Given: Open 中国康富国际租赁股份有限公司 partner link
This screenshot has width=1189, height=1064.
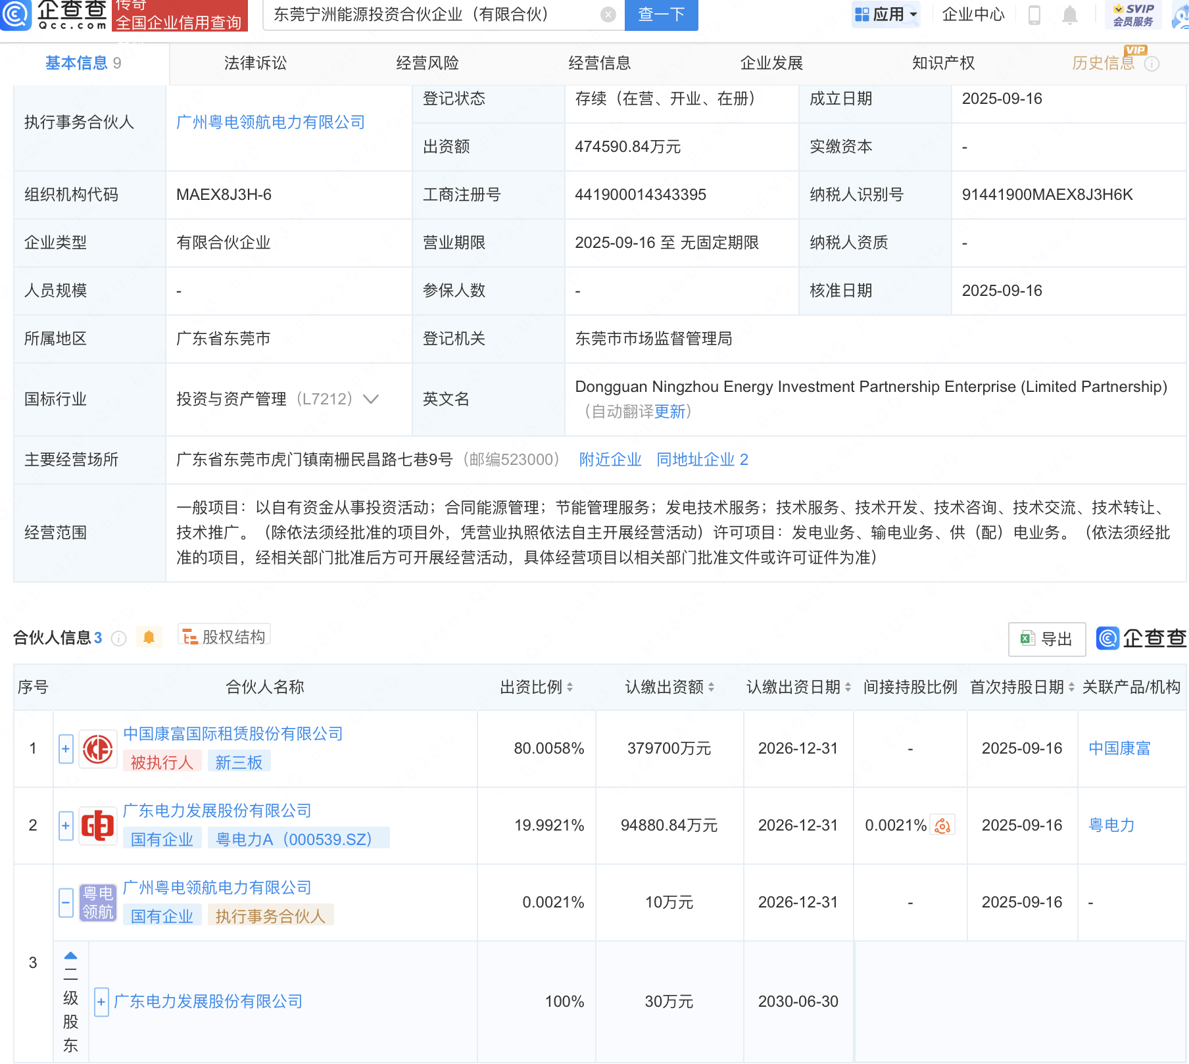Looking at the screenshot, I should coord(233,734).
